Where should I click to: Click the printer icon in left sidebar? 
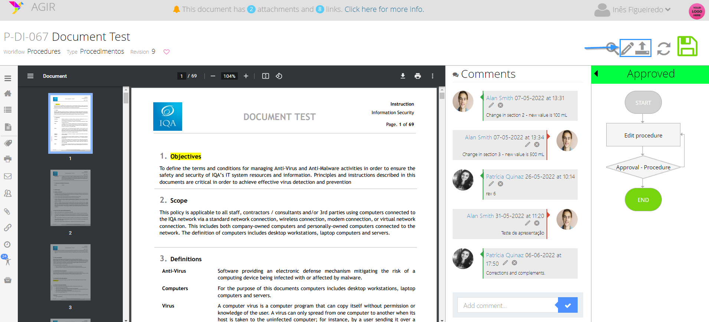click(x=8, y=159)
